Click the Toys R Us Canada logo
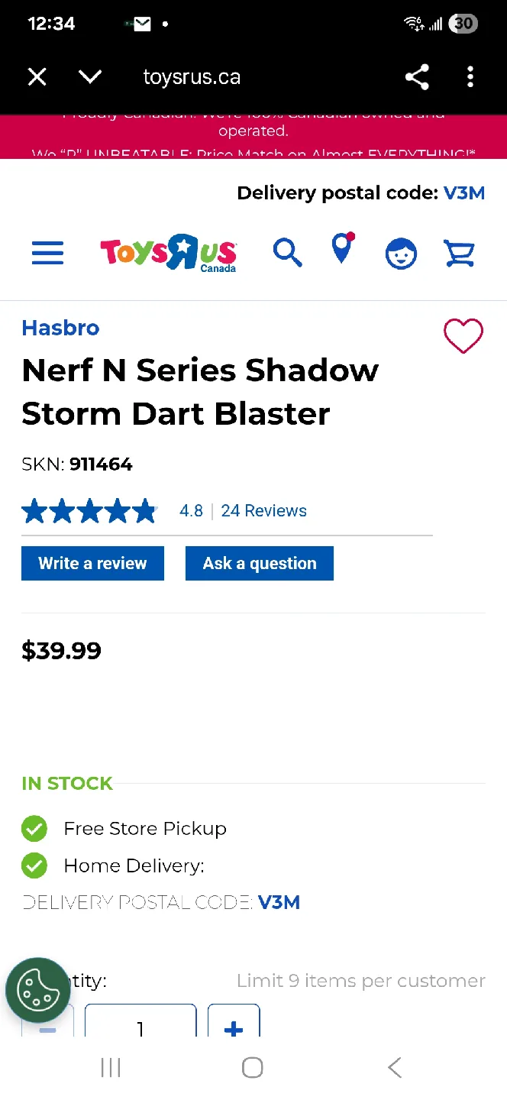507x1100 pixels. tap(168, 253)
